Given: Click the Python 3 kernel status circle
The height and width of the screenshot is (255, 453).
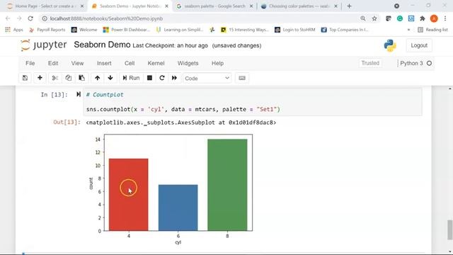Looking at the screenshot, I should point(430,63).
